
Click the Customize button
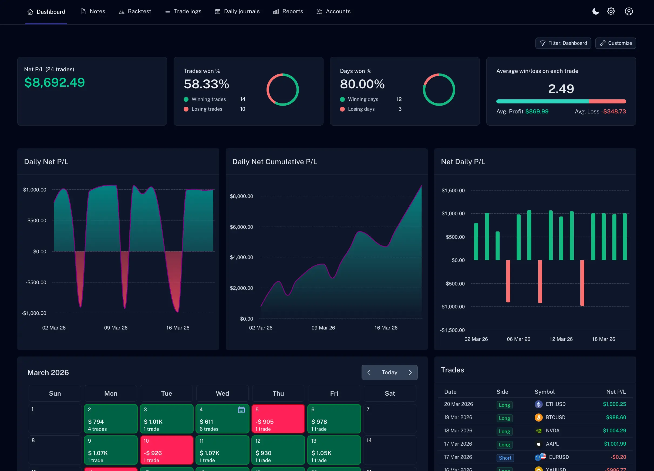click(x=616, y=43)
